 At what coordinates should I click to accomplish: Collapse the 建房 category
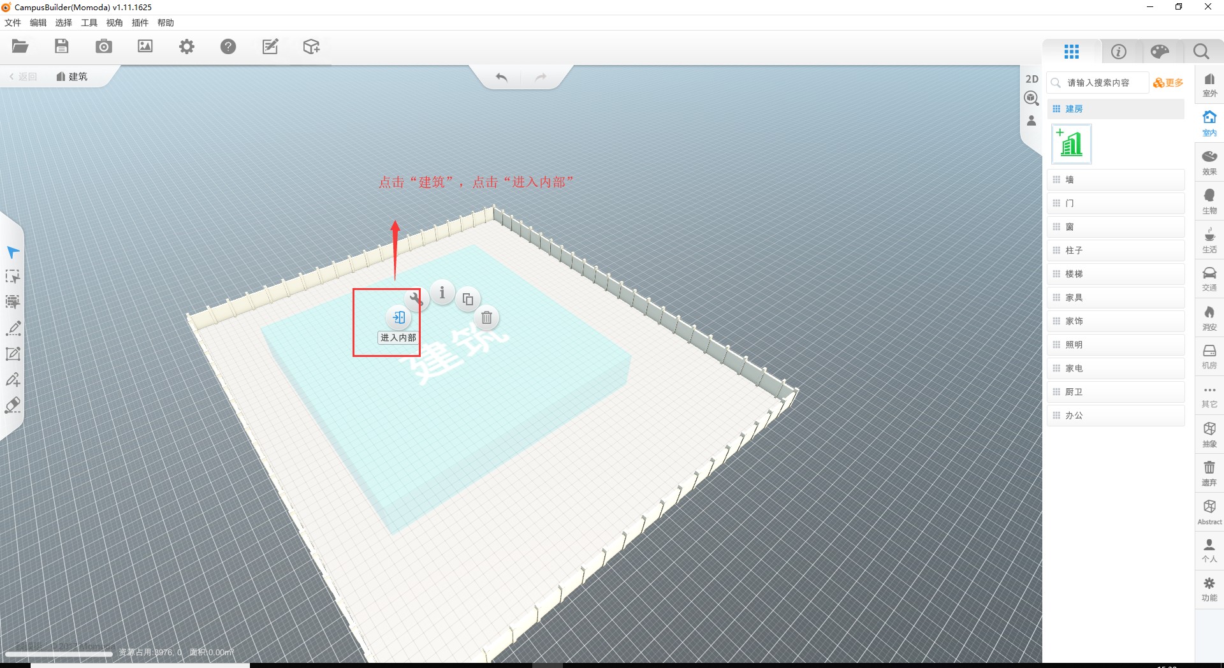coord(1116,109)
